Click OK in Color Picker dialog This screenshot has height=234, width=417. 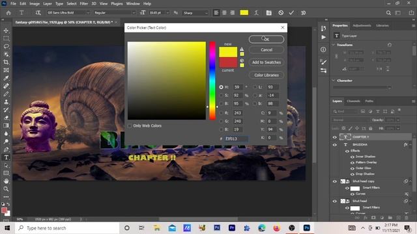click(x=266, y=39)
